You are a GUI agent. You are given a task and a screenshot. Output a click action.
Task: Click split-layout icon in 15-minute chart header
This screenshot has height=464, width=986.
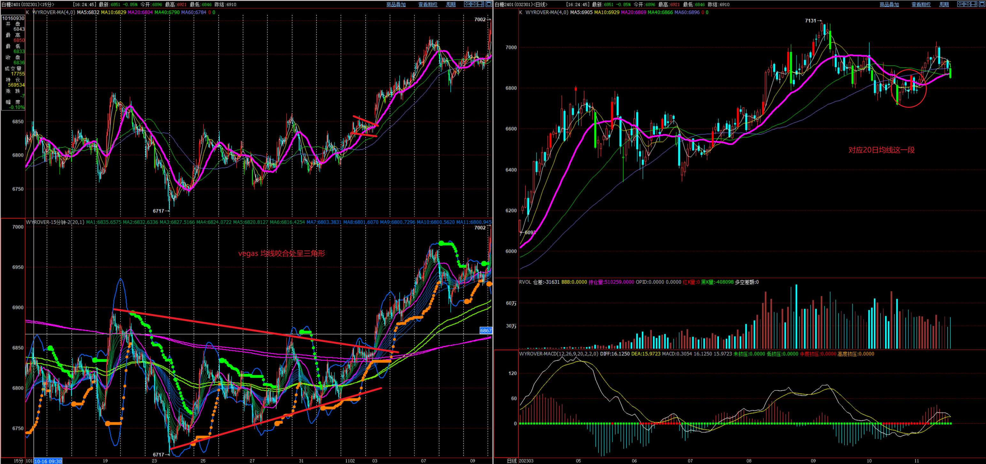(481, 4)
